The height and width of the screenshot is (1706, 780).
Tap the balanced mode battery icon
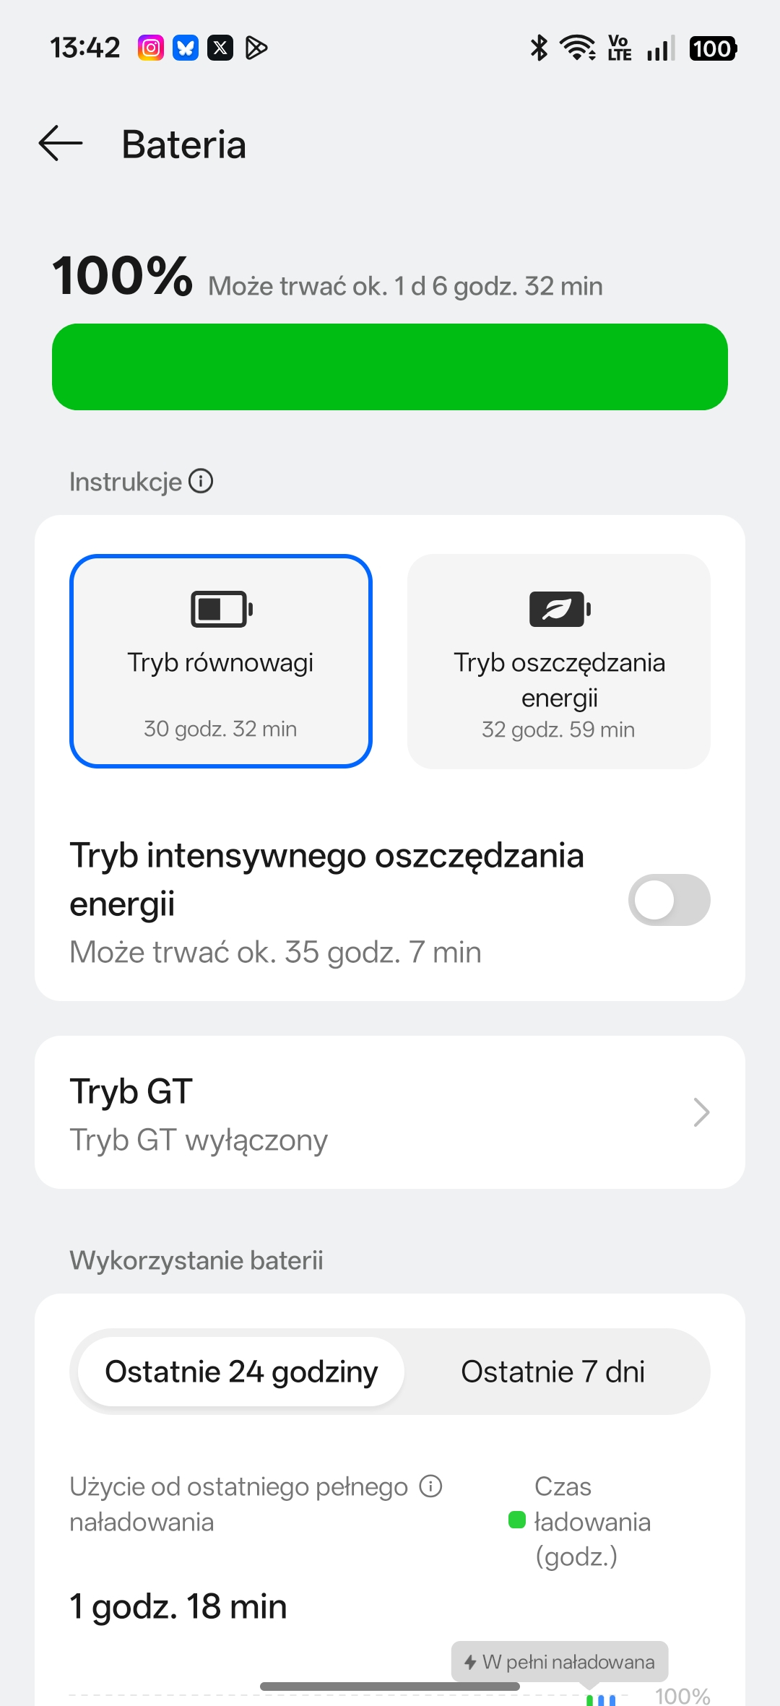221,609
